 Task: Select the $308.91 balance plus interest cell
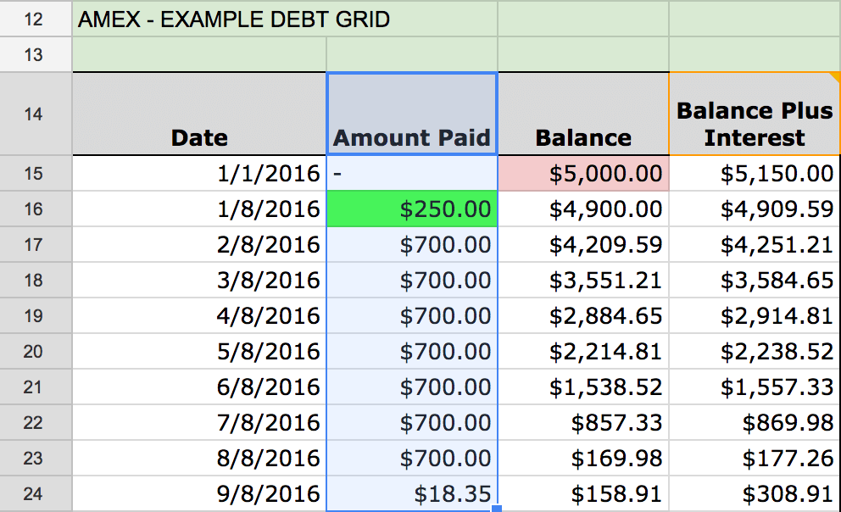[754, 493]
